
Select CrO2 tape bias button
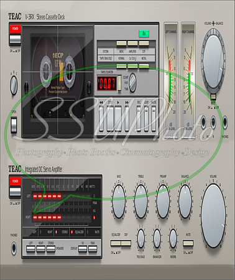(132, 66)
